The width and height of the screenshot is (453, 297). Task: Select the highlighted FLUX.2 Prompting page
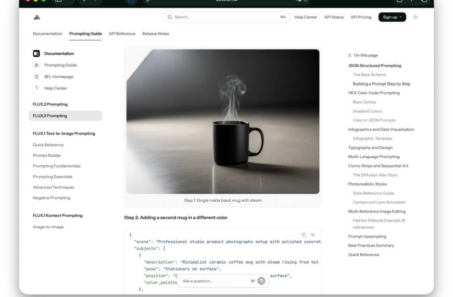[x=65, y=116]
